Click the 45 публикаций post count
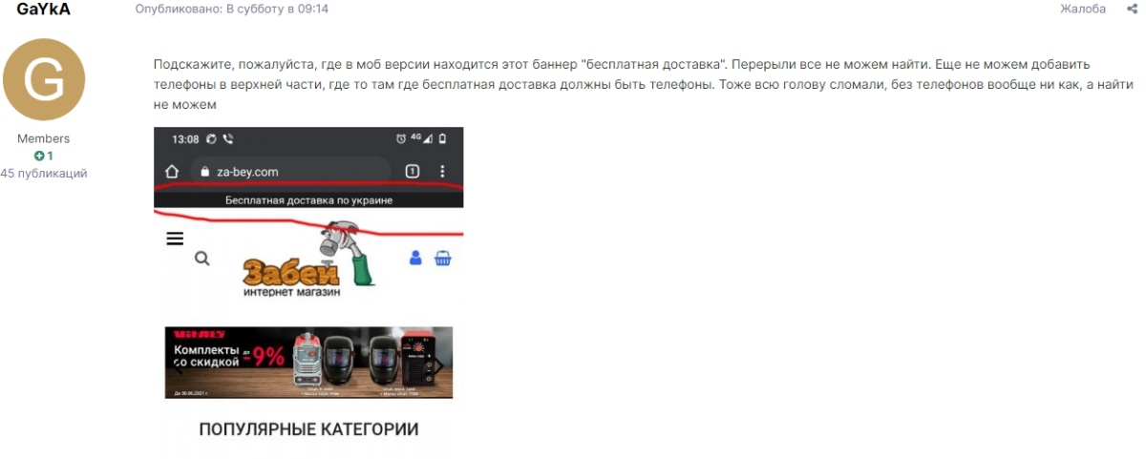1146x459 pixels. point(44,174)
